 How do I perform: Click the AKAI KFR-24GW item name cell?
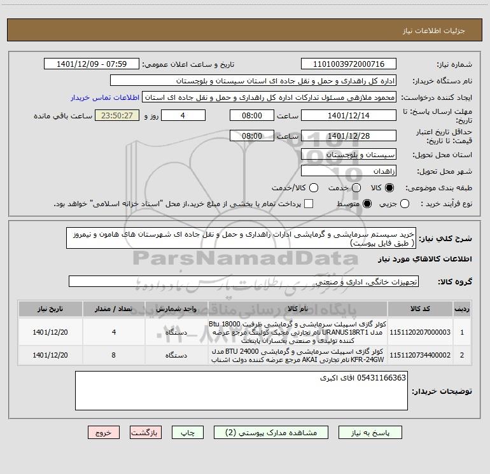click(298, 355)
